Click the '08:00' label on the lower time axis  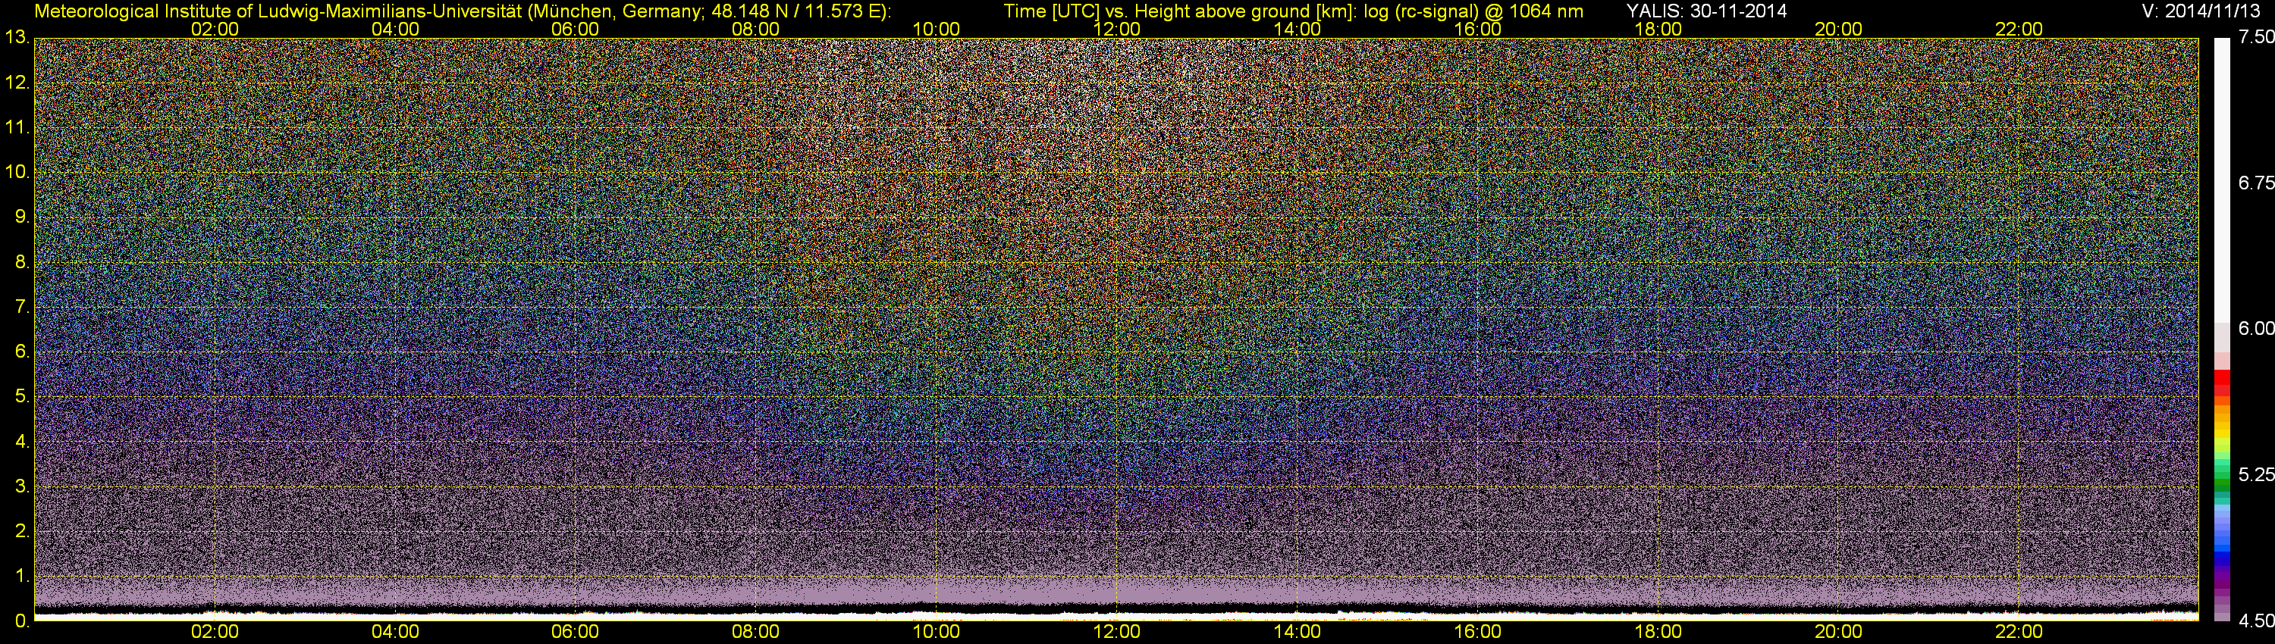pyautogui.click(x=756, y=632)
